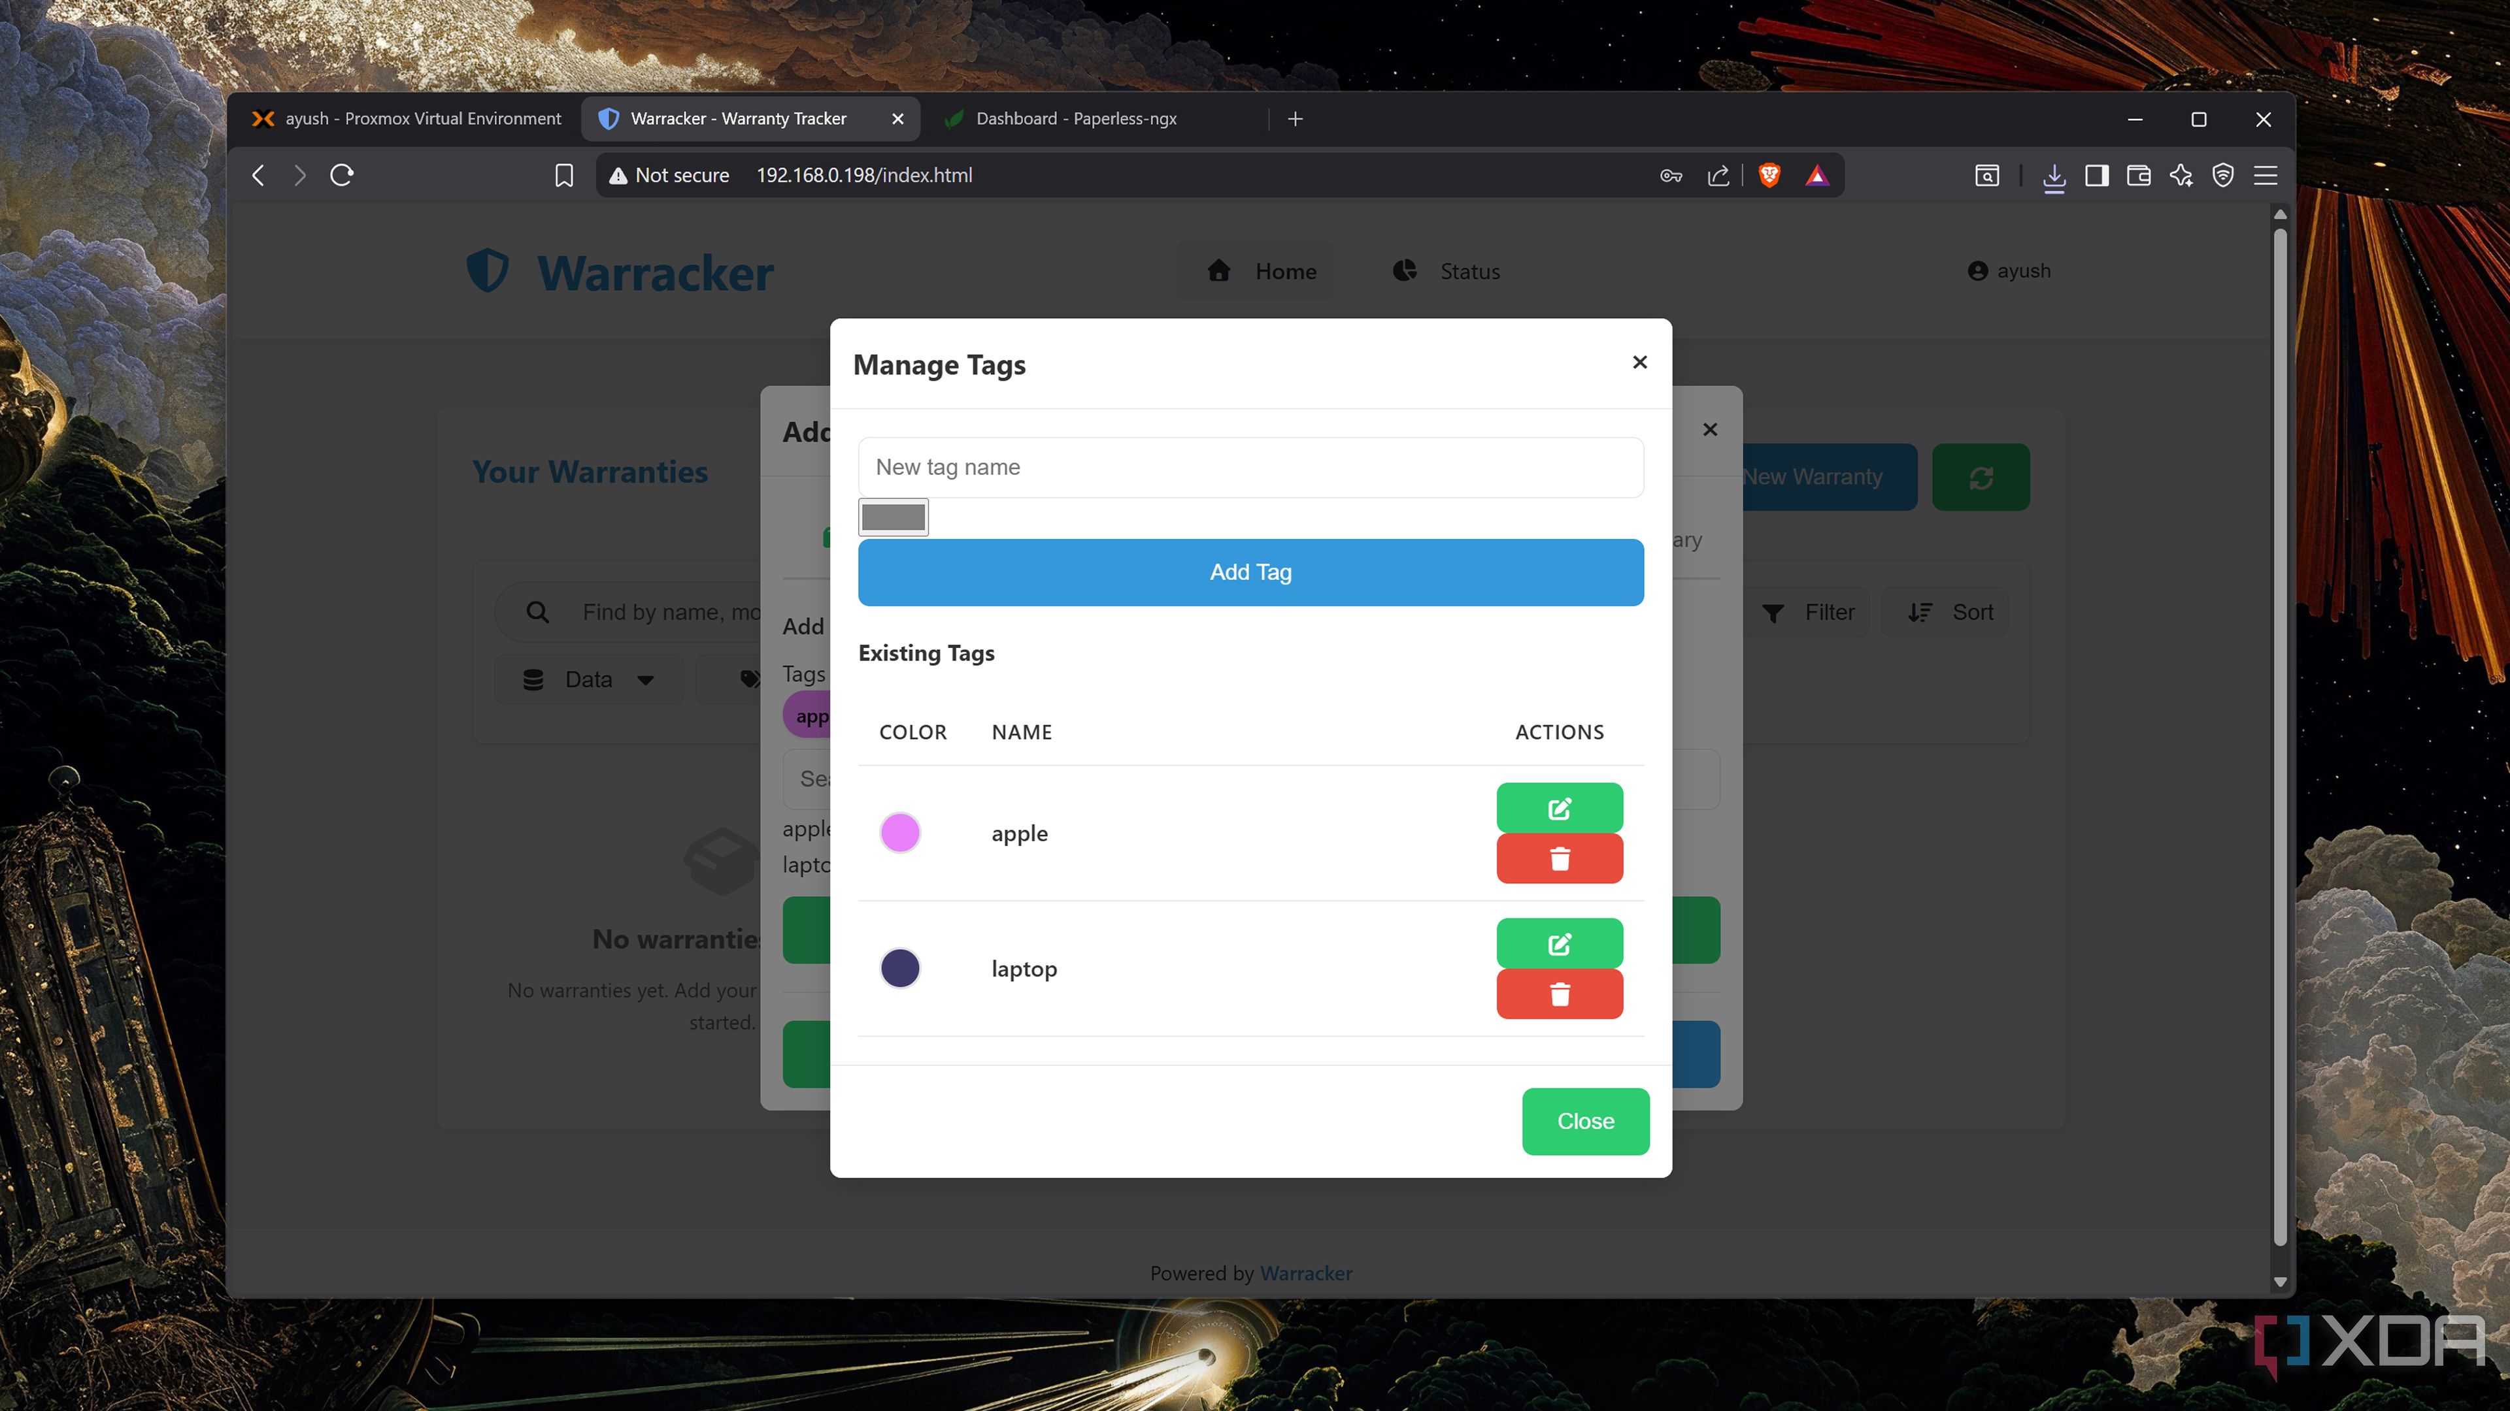
Task: Open Brave VPN icon
Action: pyautogui.click(x=2222, y=175)
